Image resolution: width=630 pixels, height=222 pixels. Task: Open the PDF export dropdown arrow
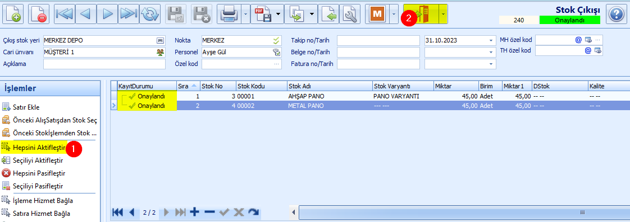pyautogui.click(x=277, y=15)
